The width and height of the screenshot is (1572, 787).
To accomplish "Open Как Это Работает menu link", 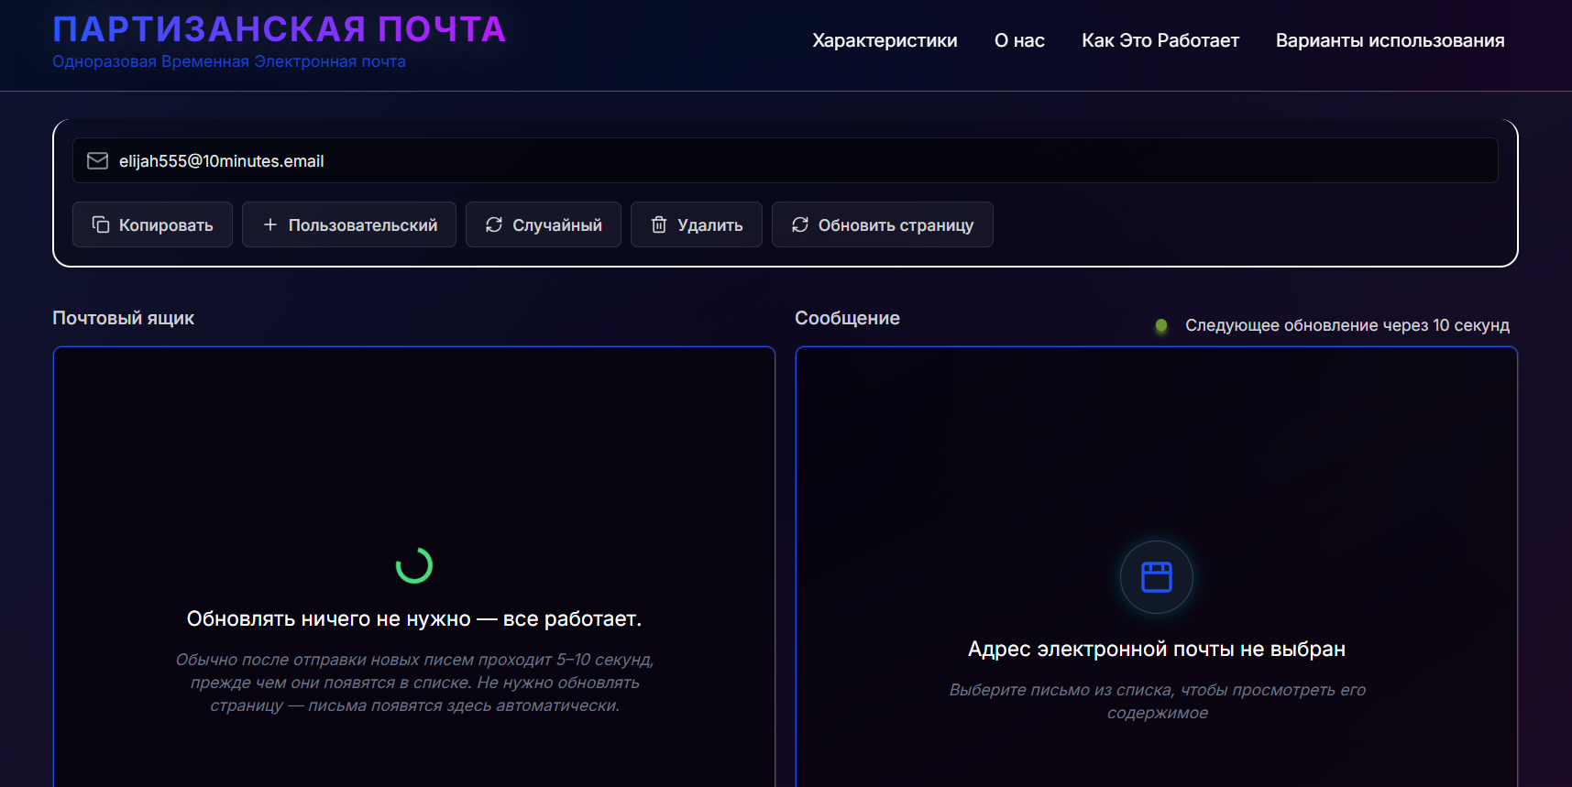I will 1160,40.
